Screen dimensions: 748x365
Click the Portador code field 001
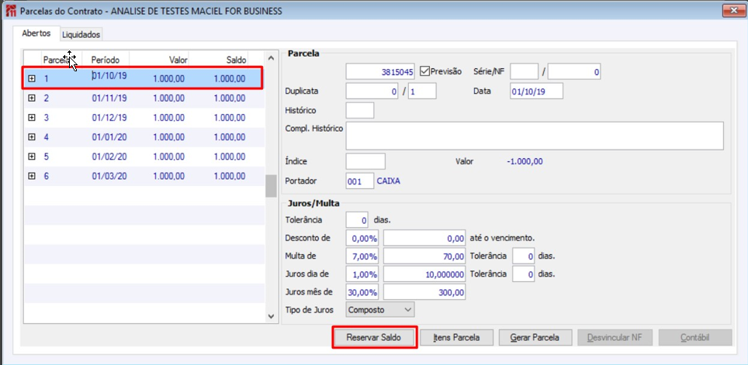click(360, 181)
